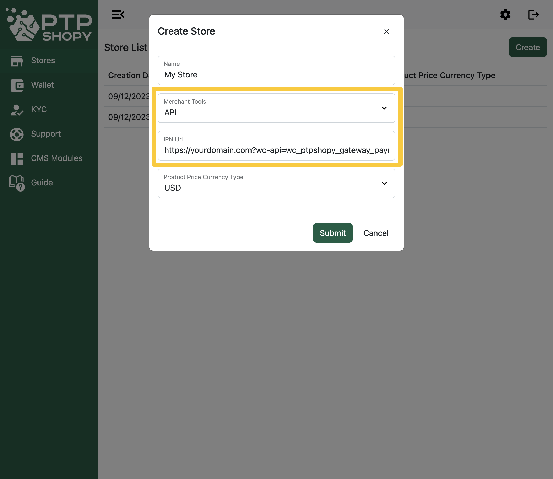Click the KYC user-check icon
This screenshot has height=479, width=553.
(17, 110)
